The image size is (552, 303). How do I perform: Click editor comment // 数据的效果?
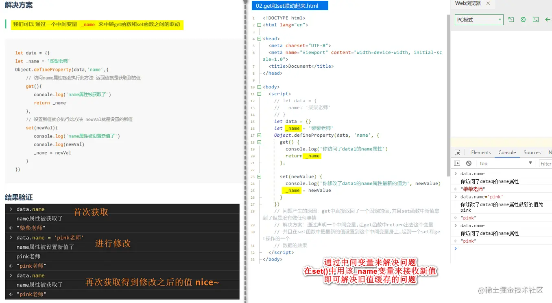[291, 245]
